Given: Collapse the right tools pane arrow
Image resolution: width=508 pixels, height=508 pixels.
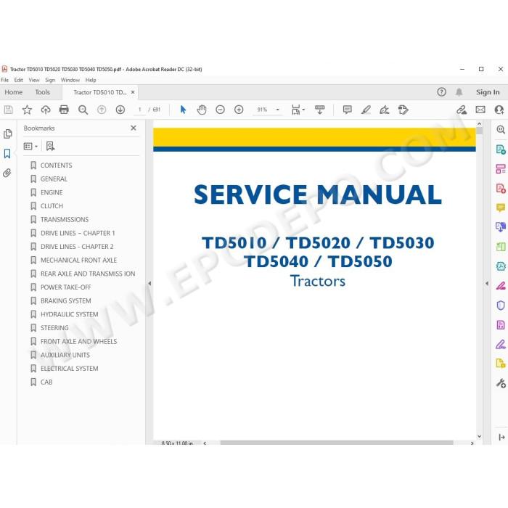Looking at the screenshot, I should tap(487, 284).
